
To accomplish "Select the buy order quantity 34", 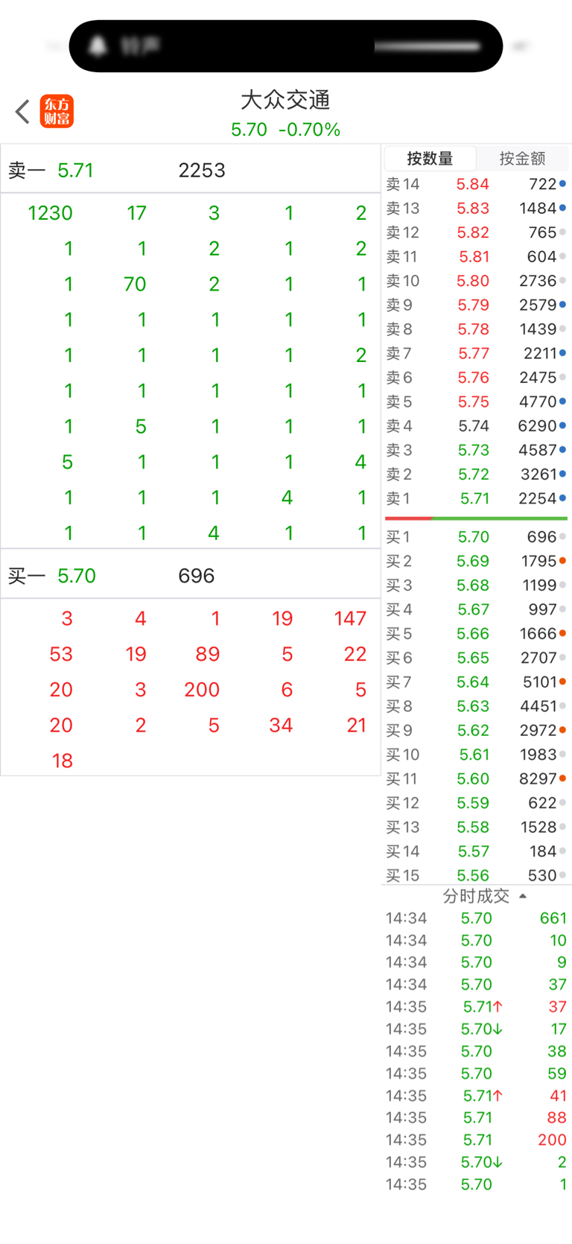I will pyautogui.click(x=281, y=726).
